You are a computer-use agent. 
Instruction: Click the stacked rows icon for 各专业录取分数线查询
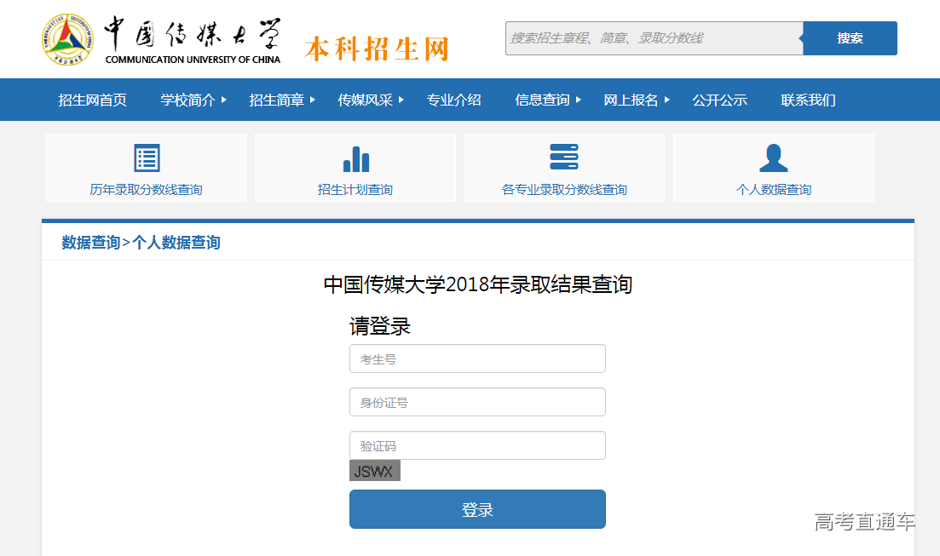[x=564, y=158]
